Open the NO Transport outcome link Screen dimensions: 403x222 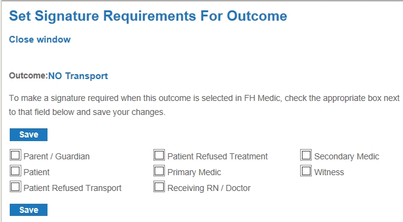tap(78, 76)
